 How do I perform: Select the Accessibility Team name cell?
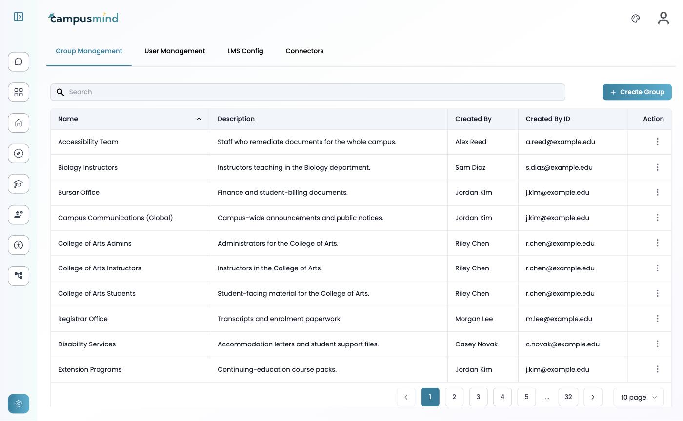pos(130,142)
